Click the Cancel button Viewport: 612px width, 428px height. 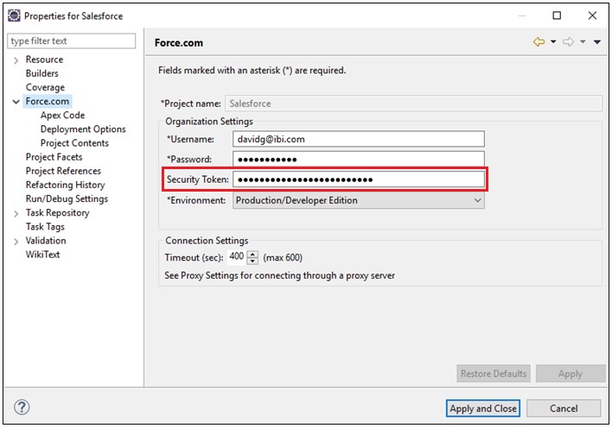coord(564,408)
